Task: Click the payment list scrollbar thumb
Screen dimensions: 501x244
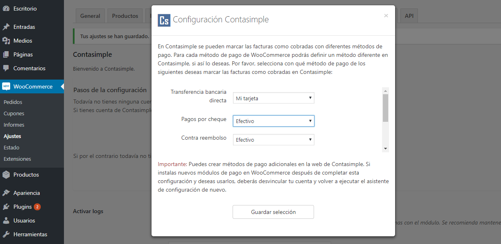Action: pos(385,108)
